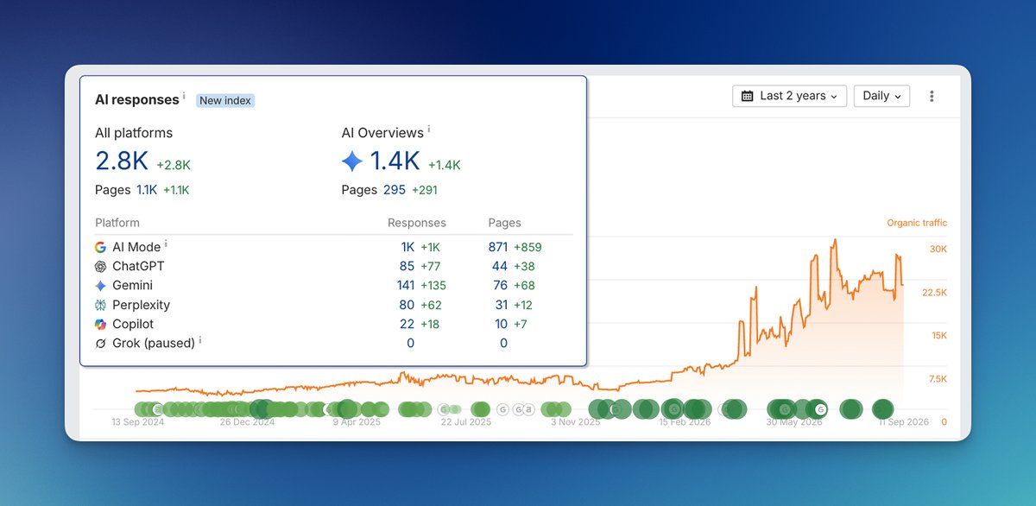The image size is (1036, 506).
Task: Click the 7.5K label on the traffic axis
Action: [x=937, y=379]
